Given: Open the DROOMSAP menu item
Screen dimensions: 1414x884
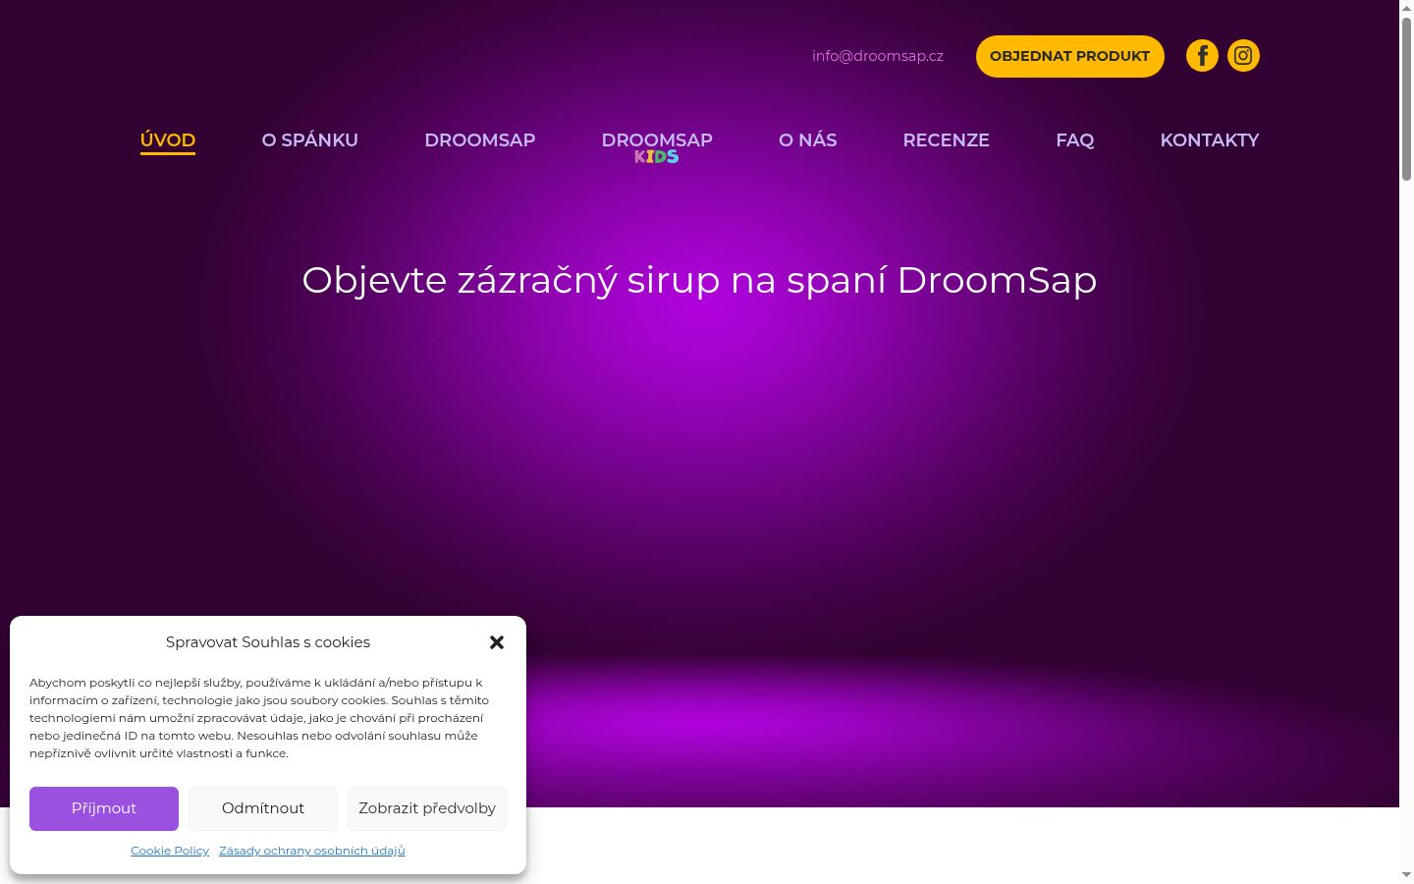Looking at the screenshot, I should [x=480, y=140].
